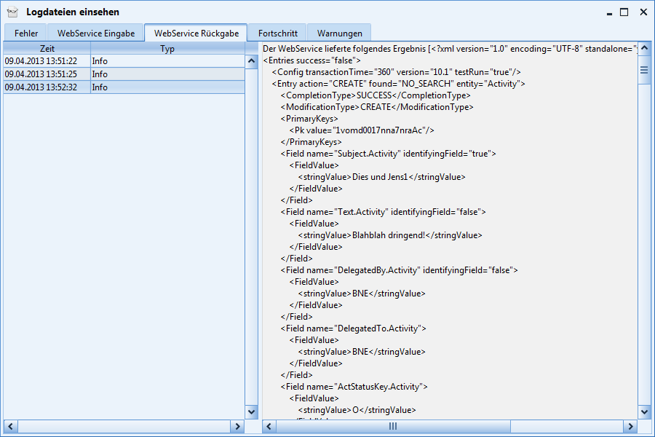655x437 pixels.
Task: Click the XML pane's vertical scrollbar thumb
Action: click(x=644, y=71)
